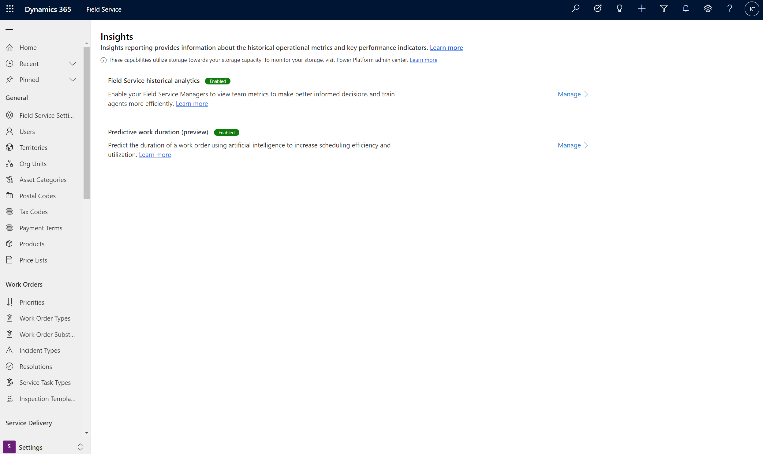Click the Asset Categories icon
Image resolution: width=763 pixels, height=454 pixels.
9,180
